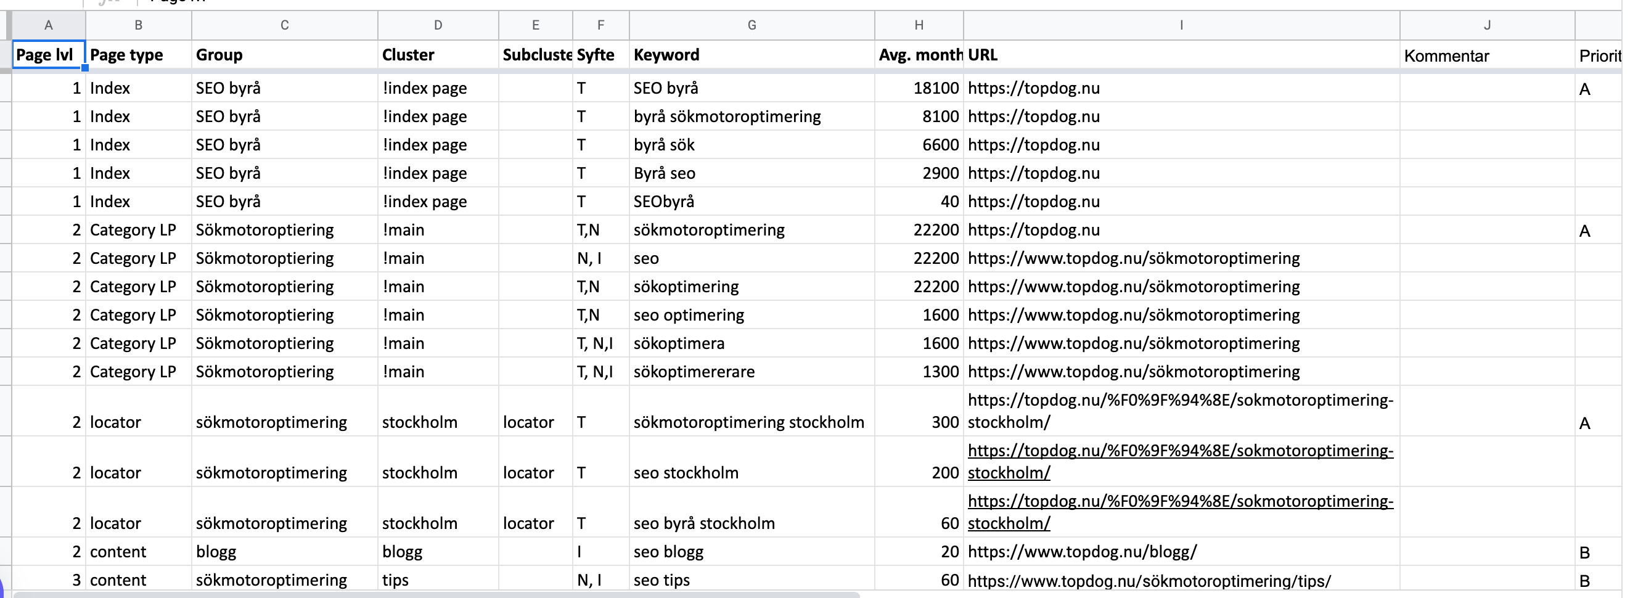Select column G header letter

751,25
